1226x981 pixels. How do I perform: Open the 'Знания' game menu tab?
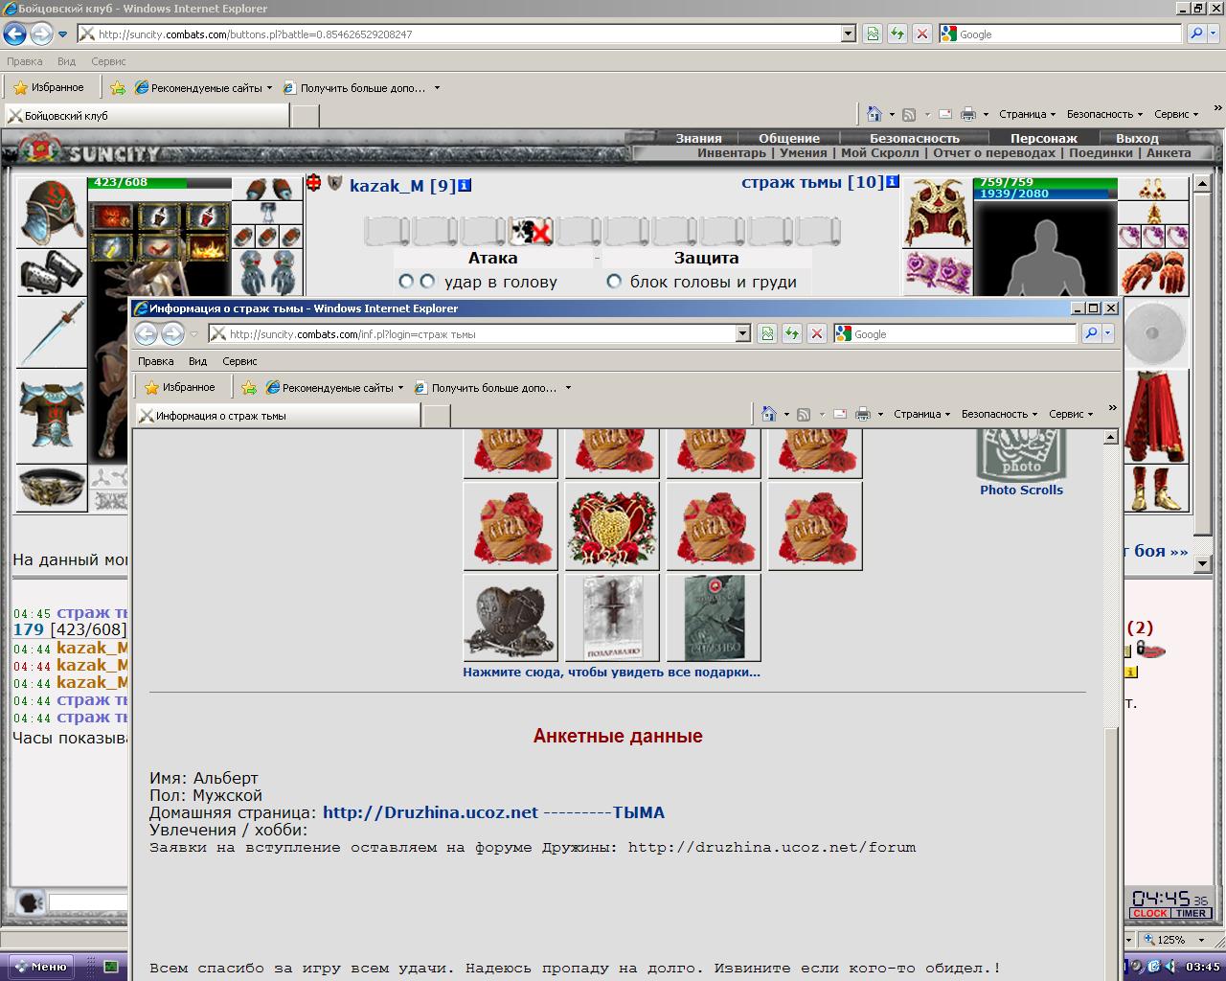tap(698, 138)
